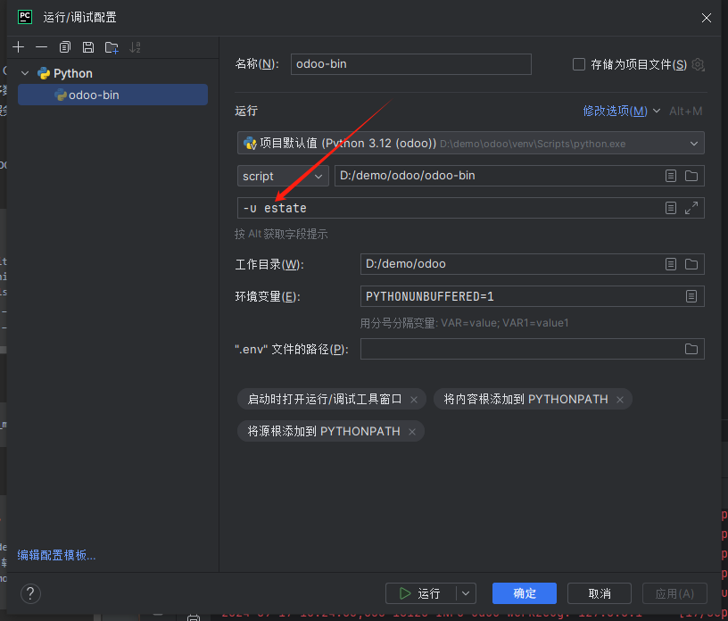
Task: Open the environment variables editor icon
Action: tap(691, 296)
